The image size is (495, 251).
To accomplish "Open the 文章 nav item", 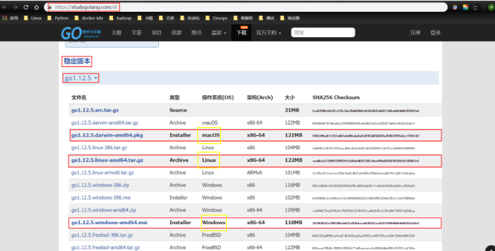I will 137,33.
